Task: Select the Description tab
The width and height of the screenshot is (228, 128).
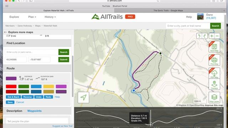Action: tap(14, 111)
